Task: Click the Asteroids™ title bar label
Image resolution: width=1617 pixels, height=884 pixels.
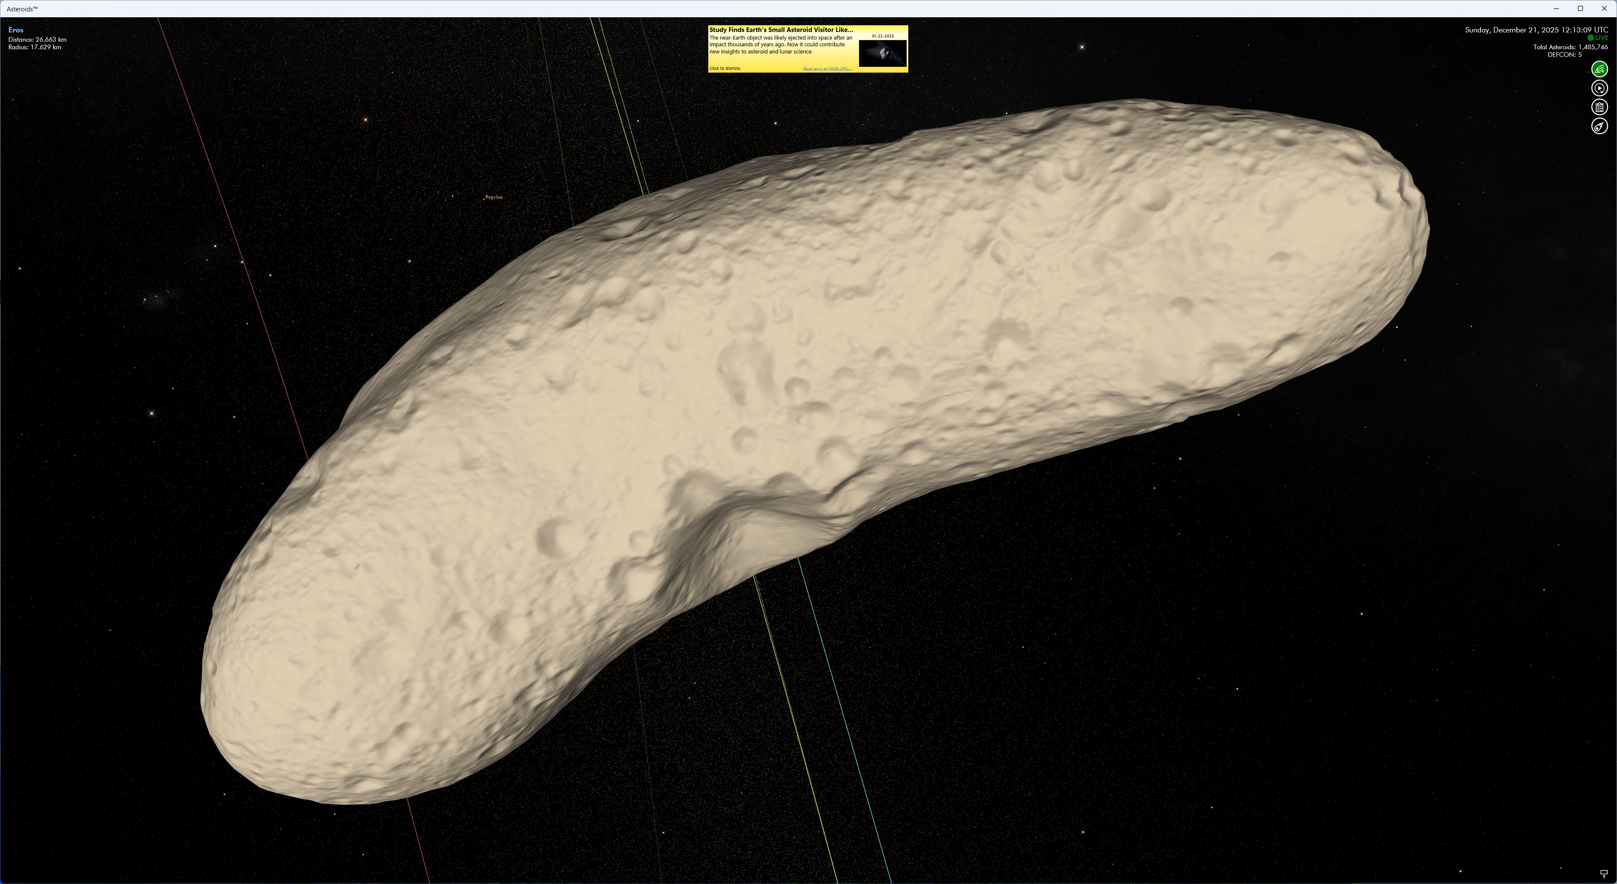Action: (x=21, y=8)
